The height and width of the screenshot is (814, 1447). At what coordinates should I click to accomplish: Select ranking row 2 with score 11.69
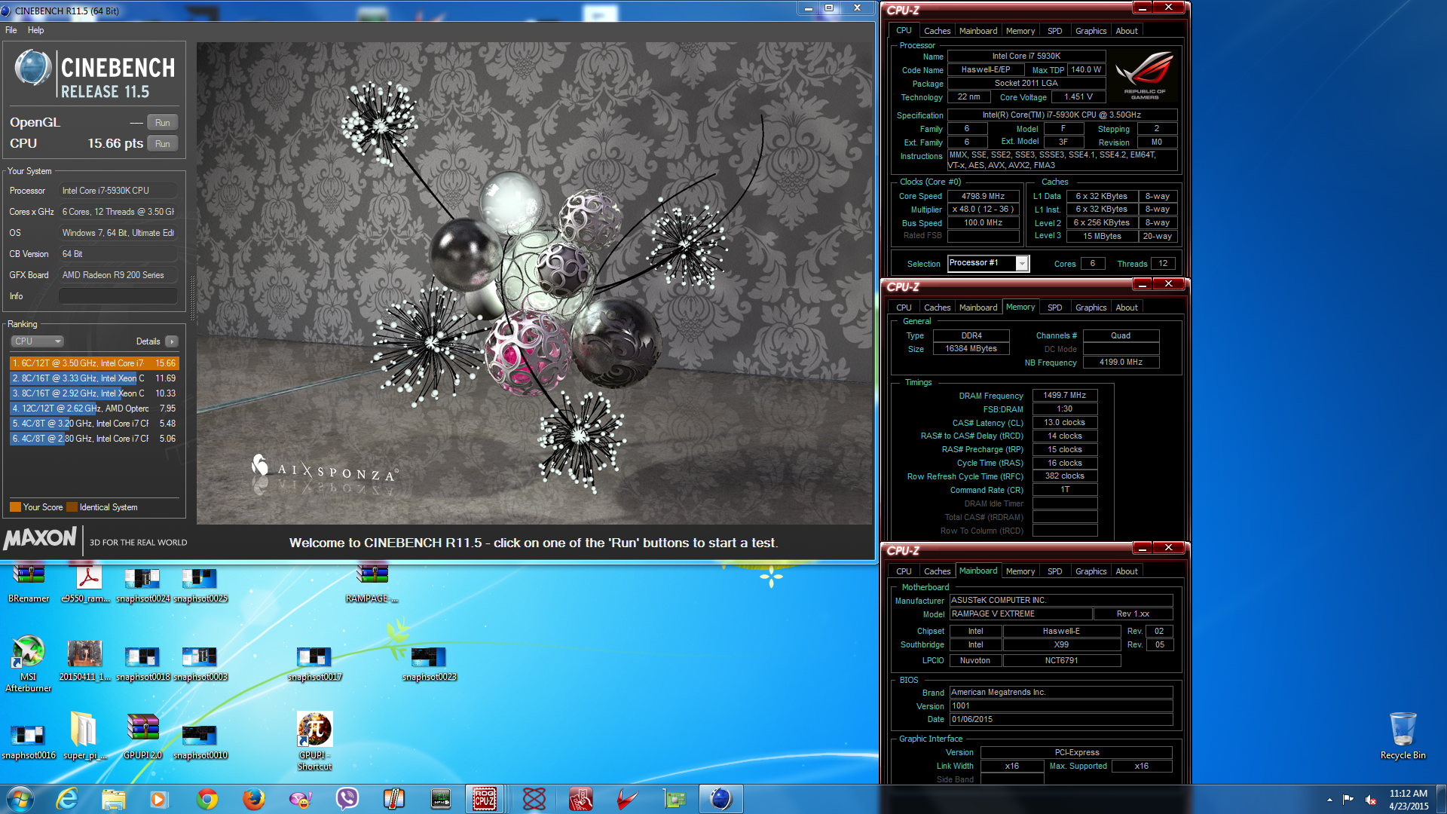click(94, 378)
